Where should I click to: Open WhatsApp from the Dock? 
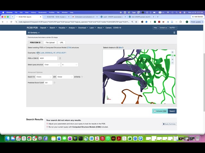(108, 139)
